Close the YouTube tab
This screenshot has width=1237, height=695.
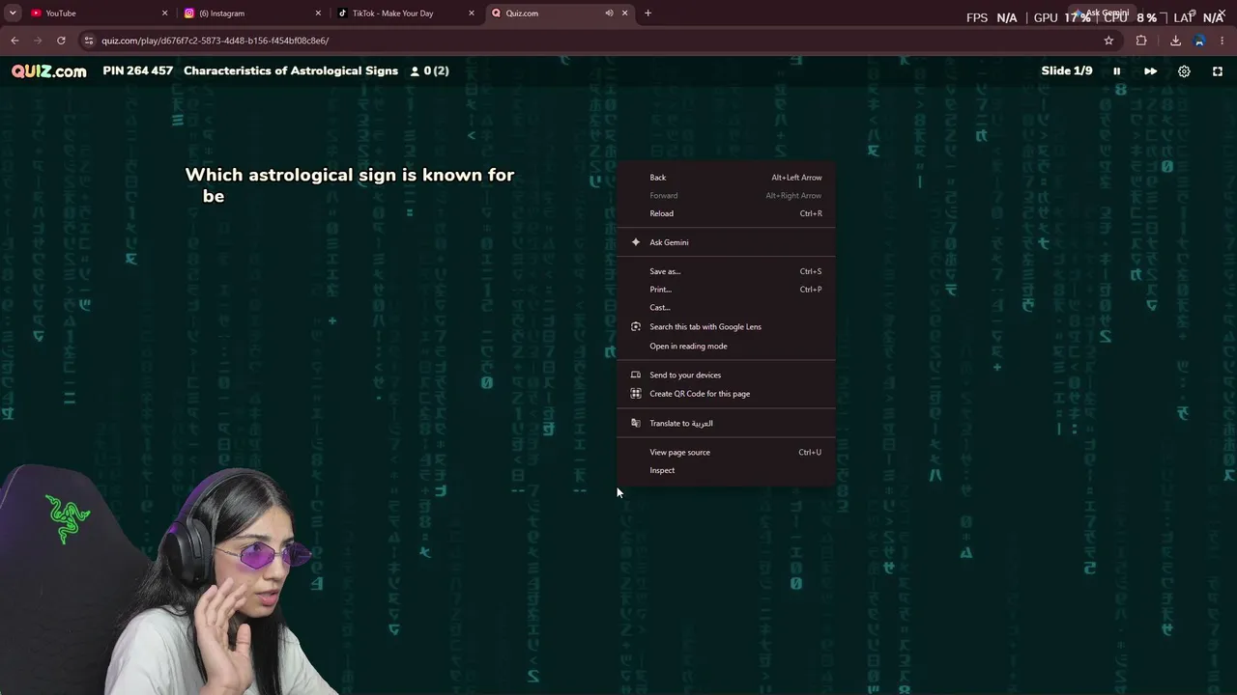(164, 14)
